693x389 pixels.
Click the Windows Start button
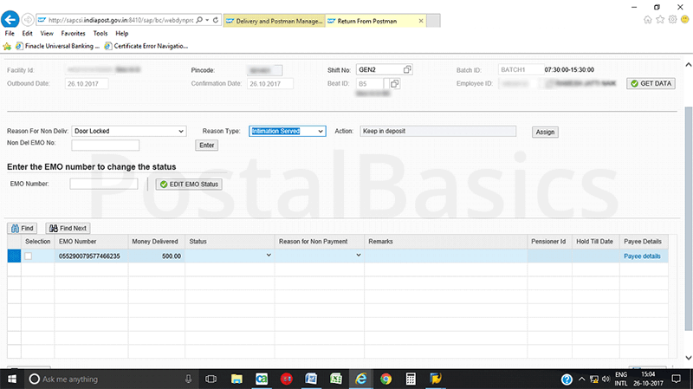coord(11,379)
